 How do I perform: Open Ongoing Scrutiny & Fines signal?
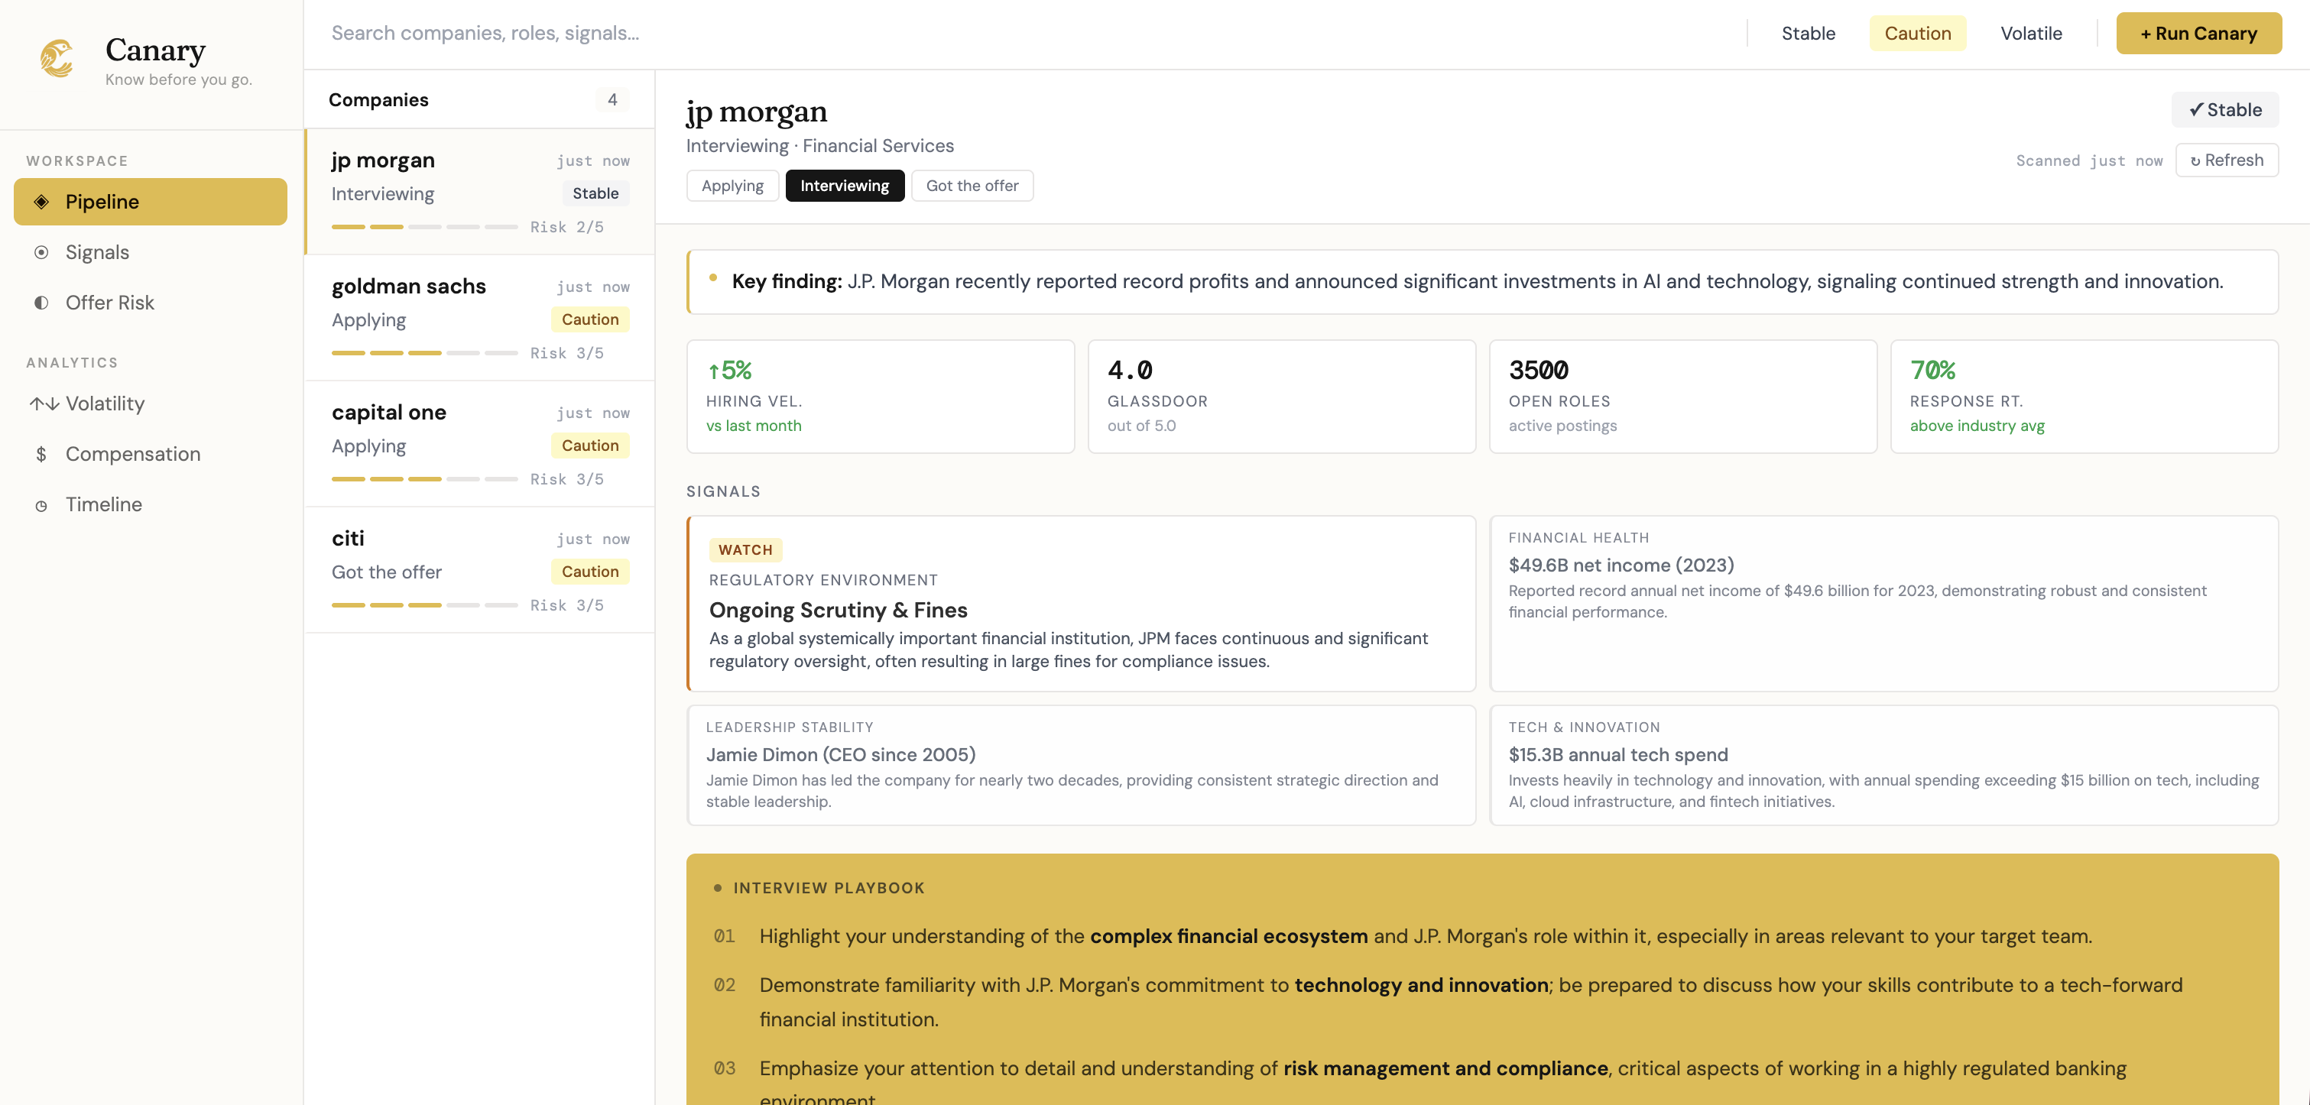click(x=1082, y=603)
